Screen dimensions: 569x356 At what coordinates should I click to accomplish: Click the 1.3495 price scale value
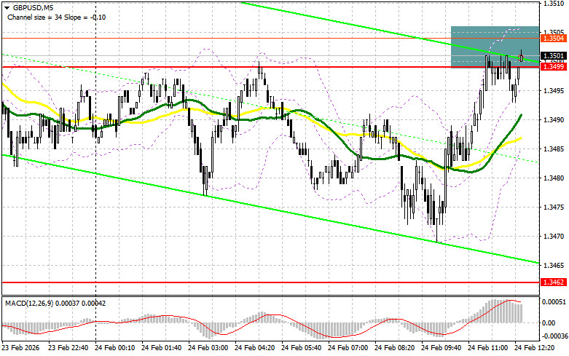pos(554,90)
